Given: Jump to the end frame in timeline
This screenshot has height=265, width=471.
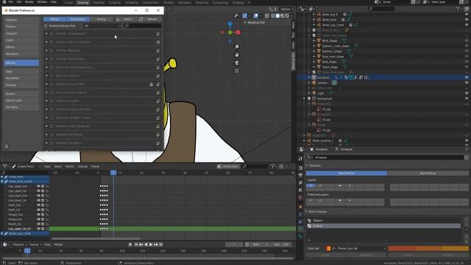Looking at the screenshot, I should [x=160, y=244].
